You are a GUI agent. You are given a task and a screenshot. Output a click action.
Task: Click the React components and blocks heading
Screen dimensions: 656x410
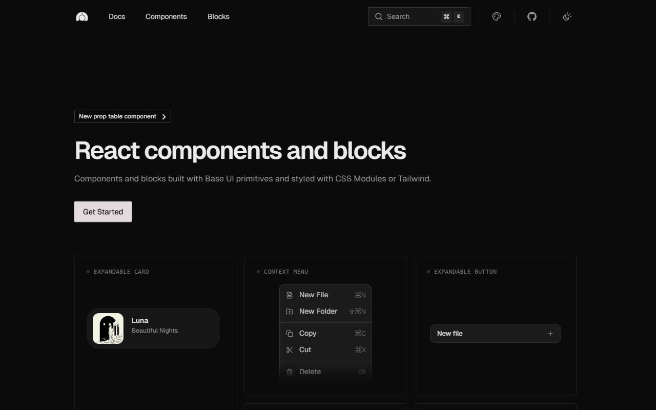point(240,151)
